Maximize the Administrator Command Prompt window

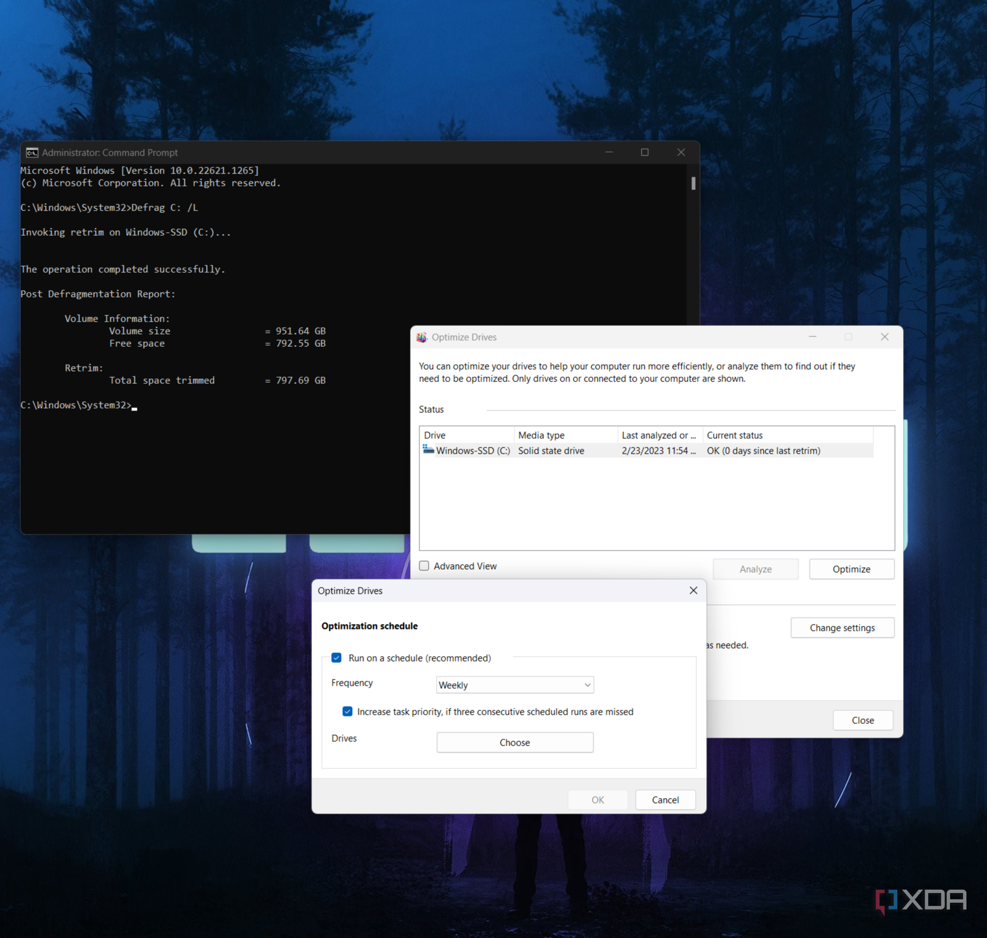click(x=645, y=152)
